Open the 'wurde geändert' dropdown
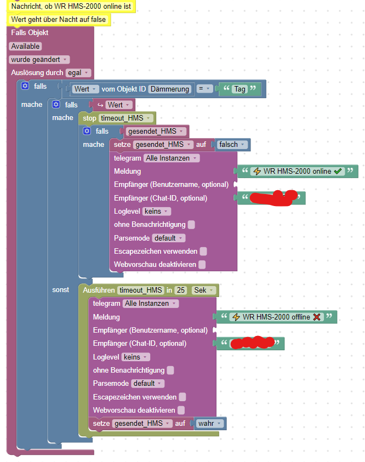 [x=39, y=60]
